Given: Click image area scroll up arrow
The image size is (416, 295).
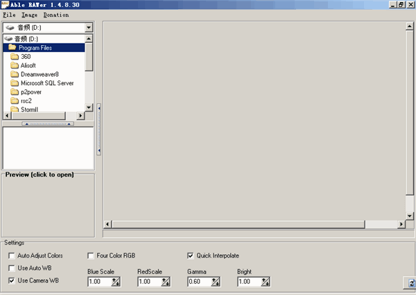Looking at the screenshot, I should [x=410, y=26].
